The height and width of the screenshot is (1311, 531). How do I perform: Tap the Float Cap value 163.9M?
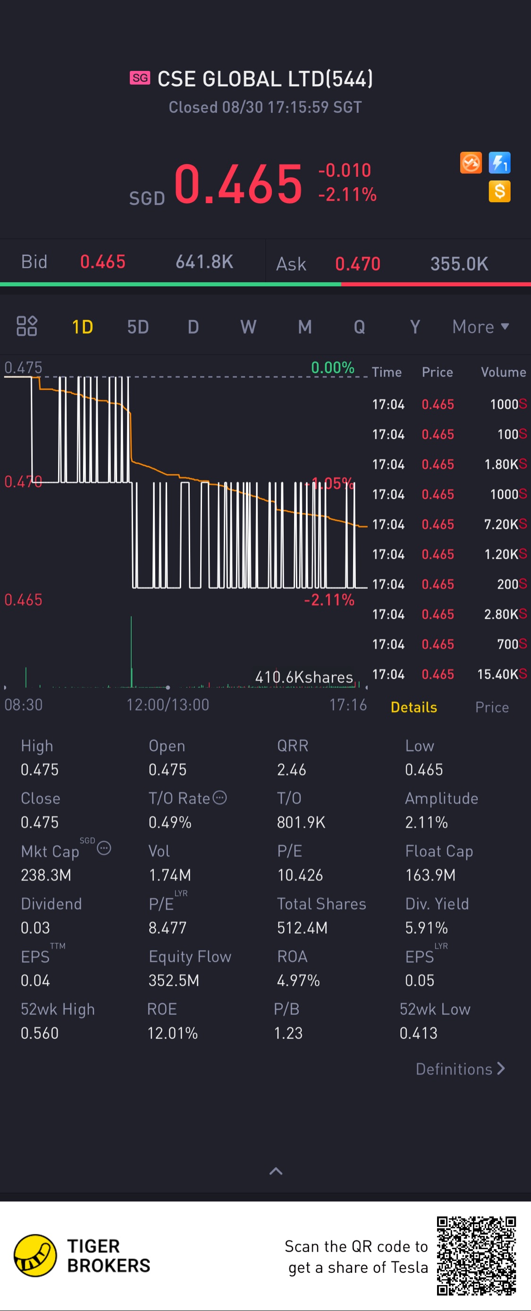430,875
